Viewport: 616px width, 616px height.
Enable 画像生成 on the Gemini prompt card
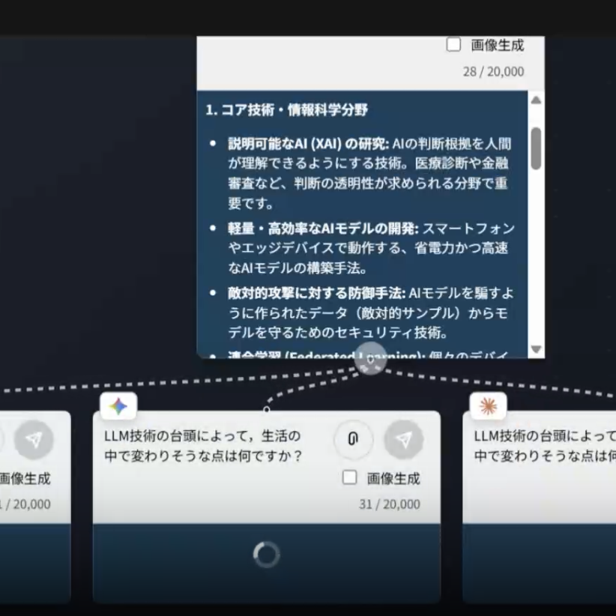(349, 478)
